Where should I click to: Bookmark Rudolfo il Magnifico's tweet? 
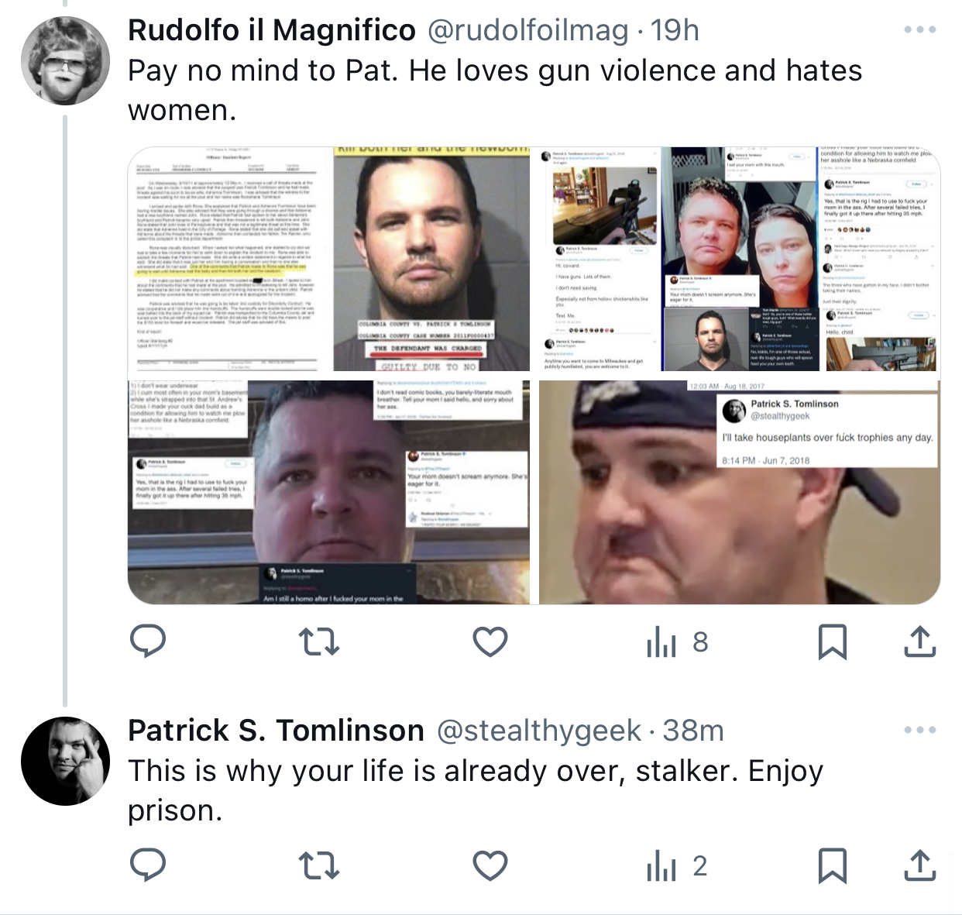[x=833, y=642]
